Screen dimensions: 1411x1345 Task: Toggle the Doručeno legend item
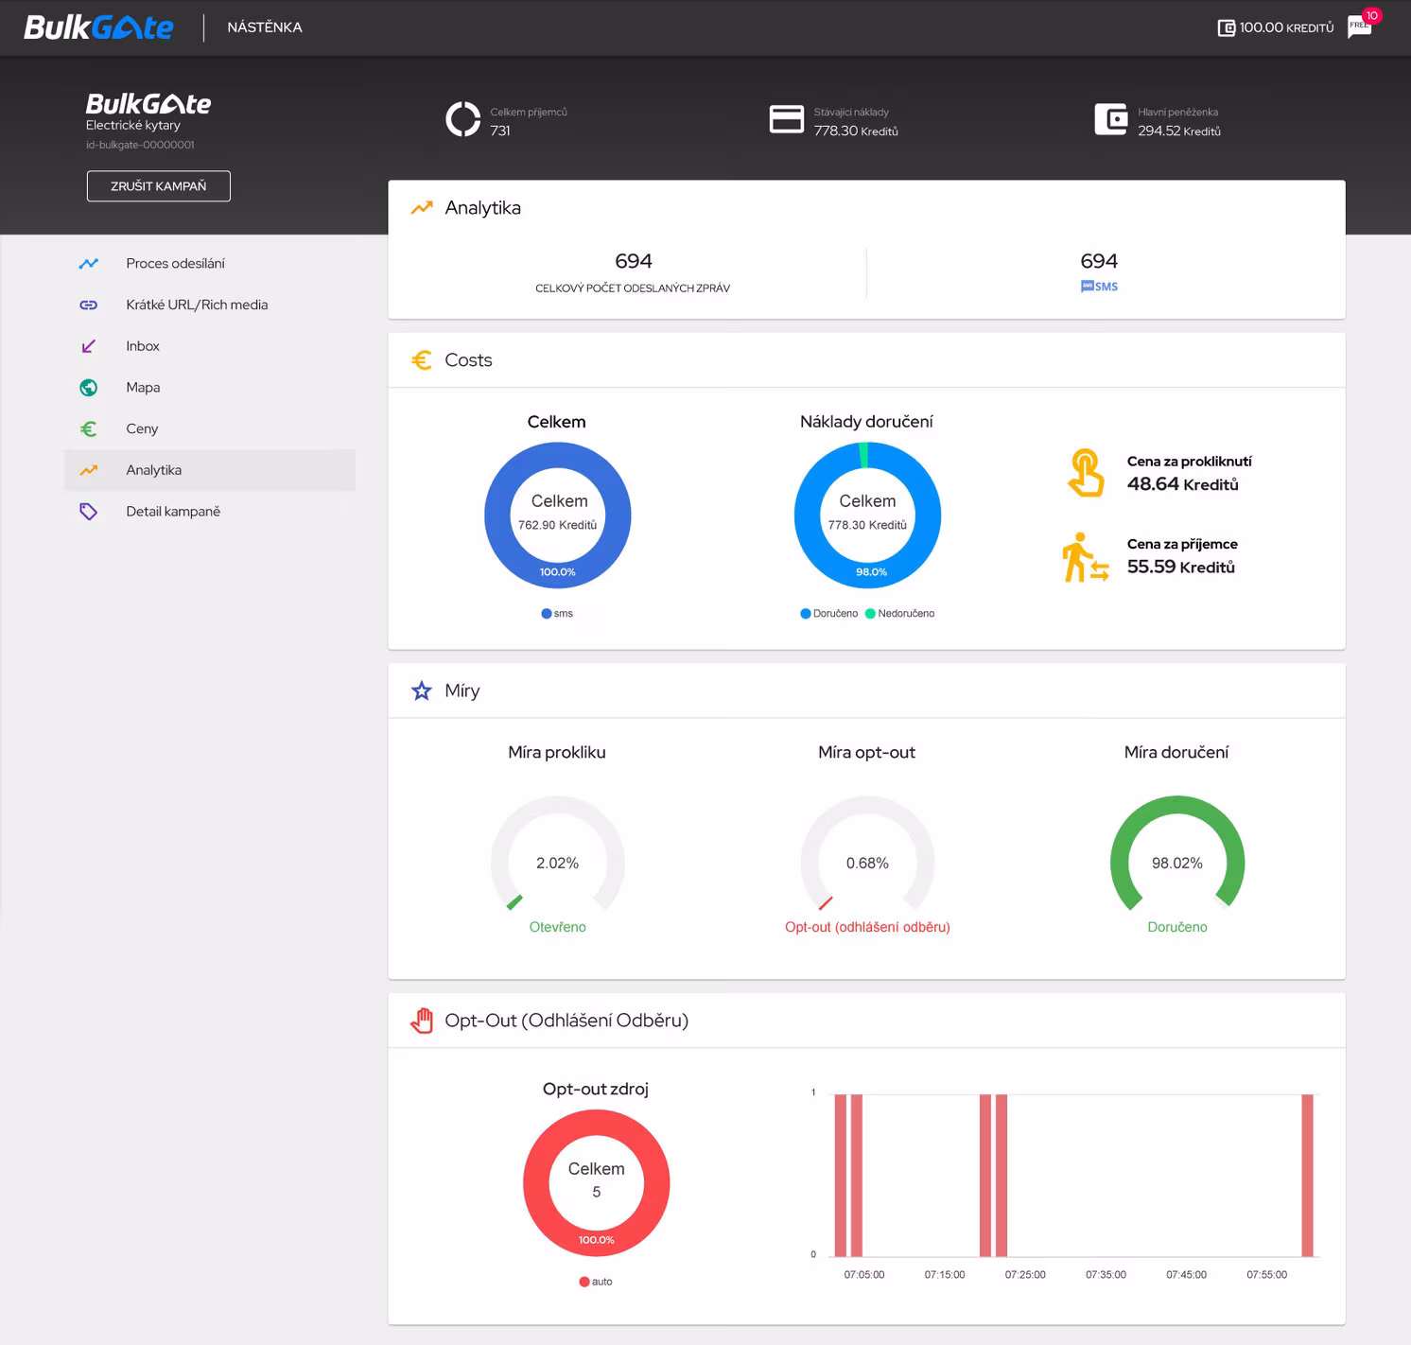[829, 614]
